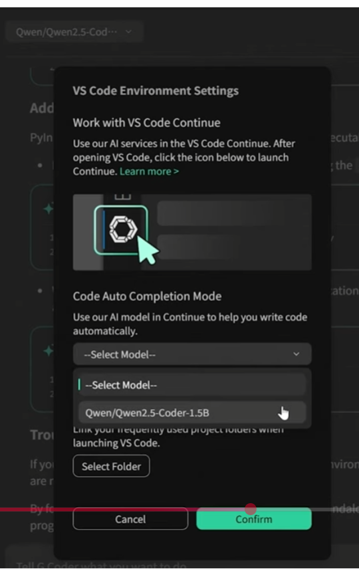This screenshot has height=569, width=359.
Task: Click the chevron beside Qwen/Qwen2.5-Cod selector
Action: [x=128, y=32]
